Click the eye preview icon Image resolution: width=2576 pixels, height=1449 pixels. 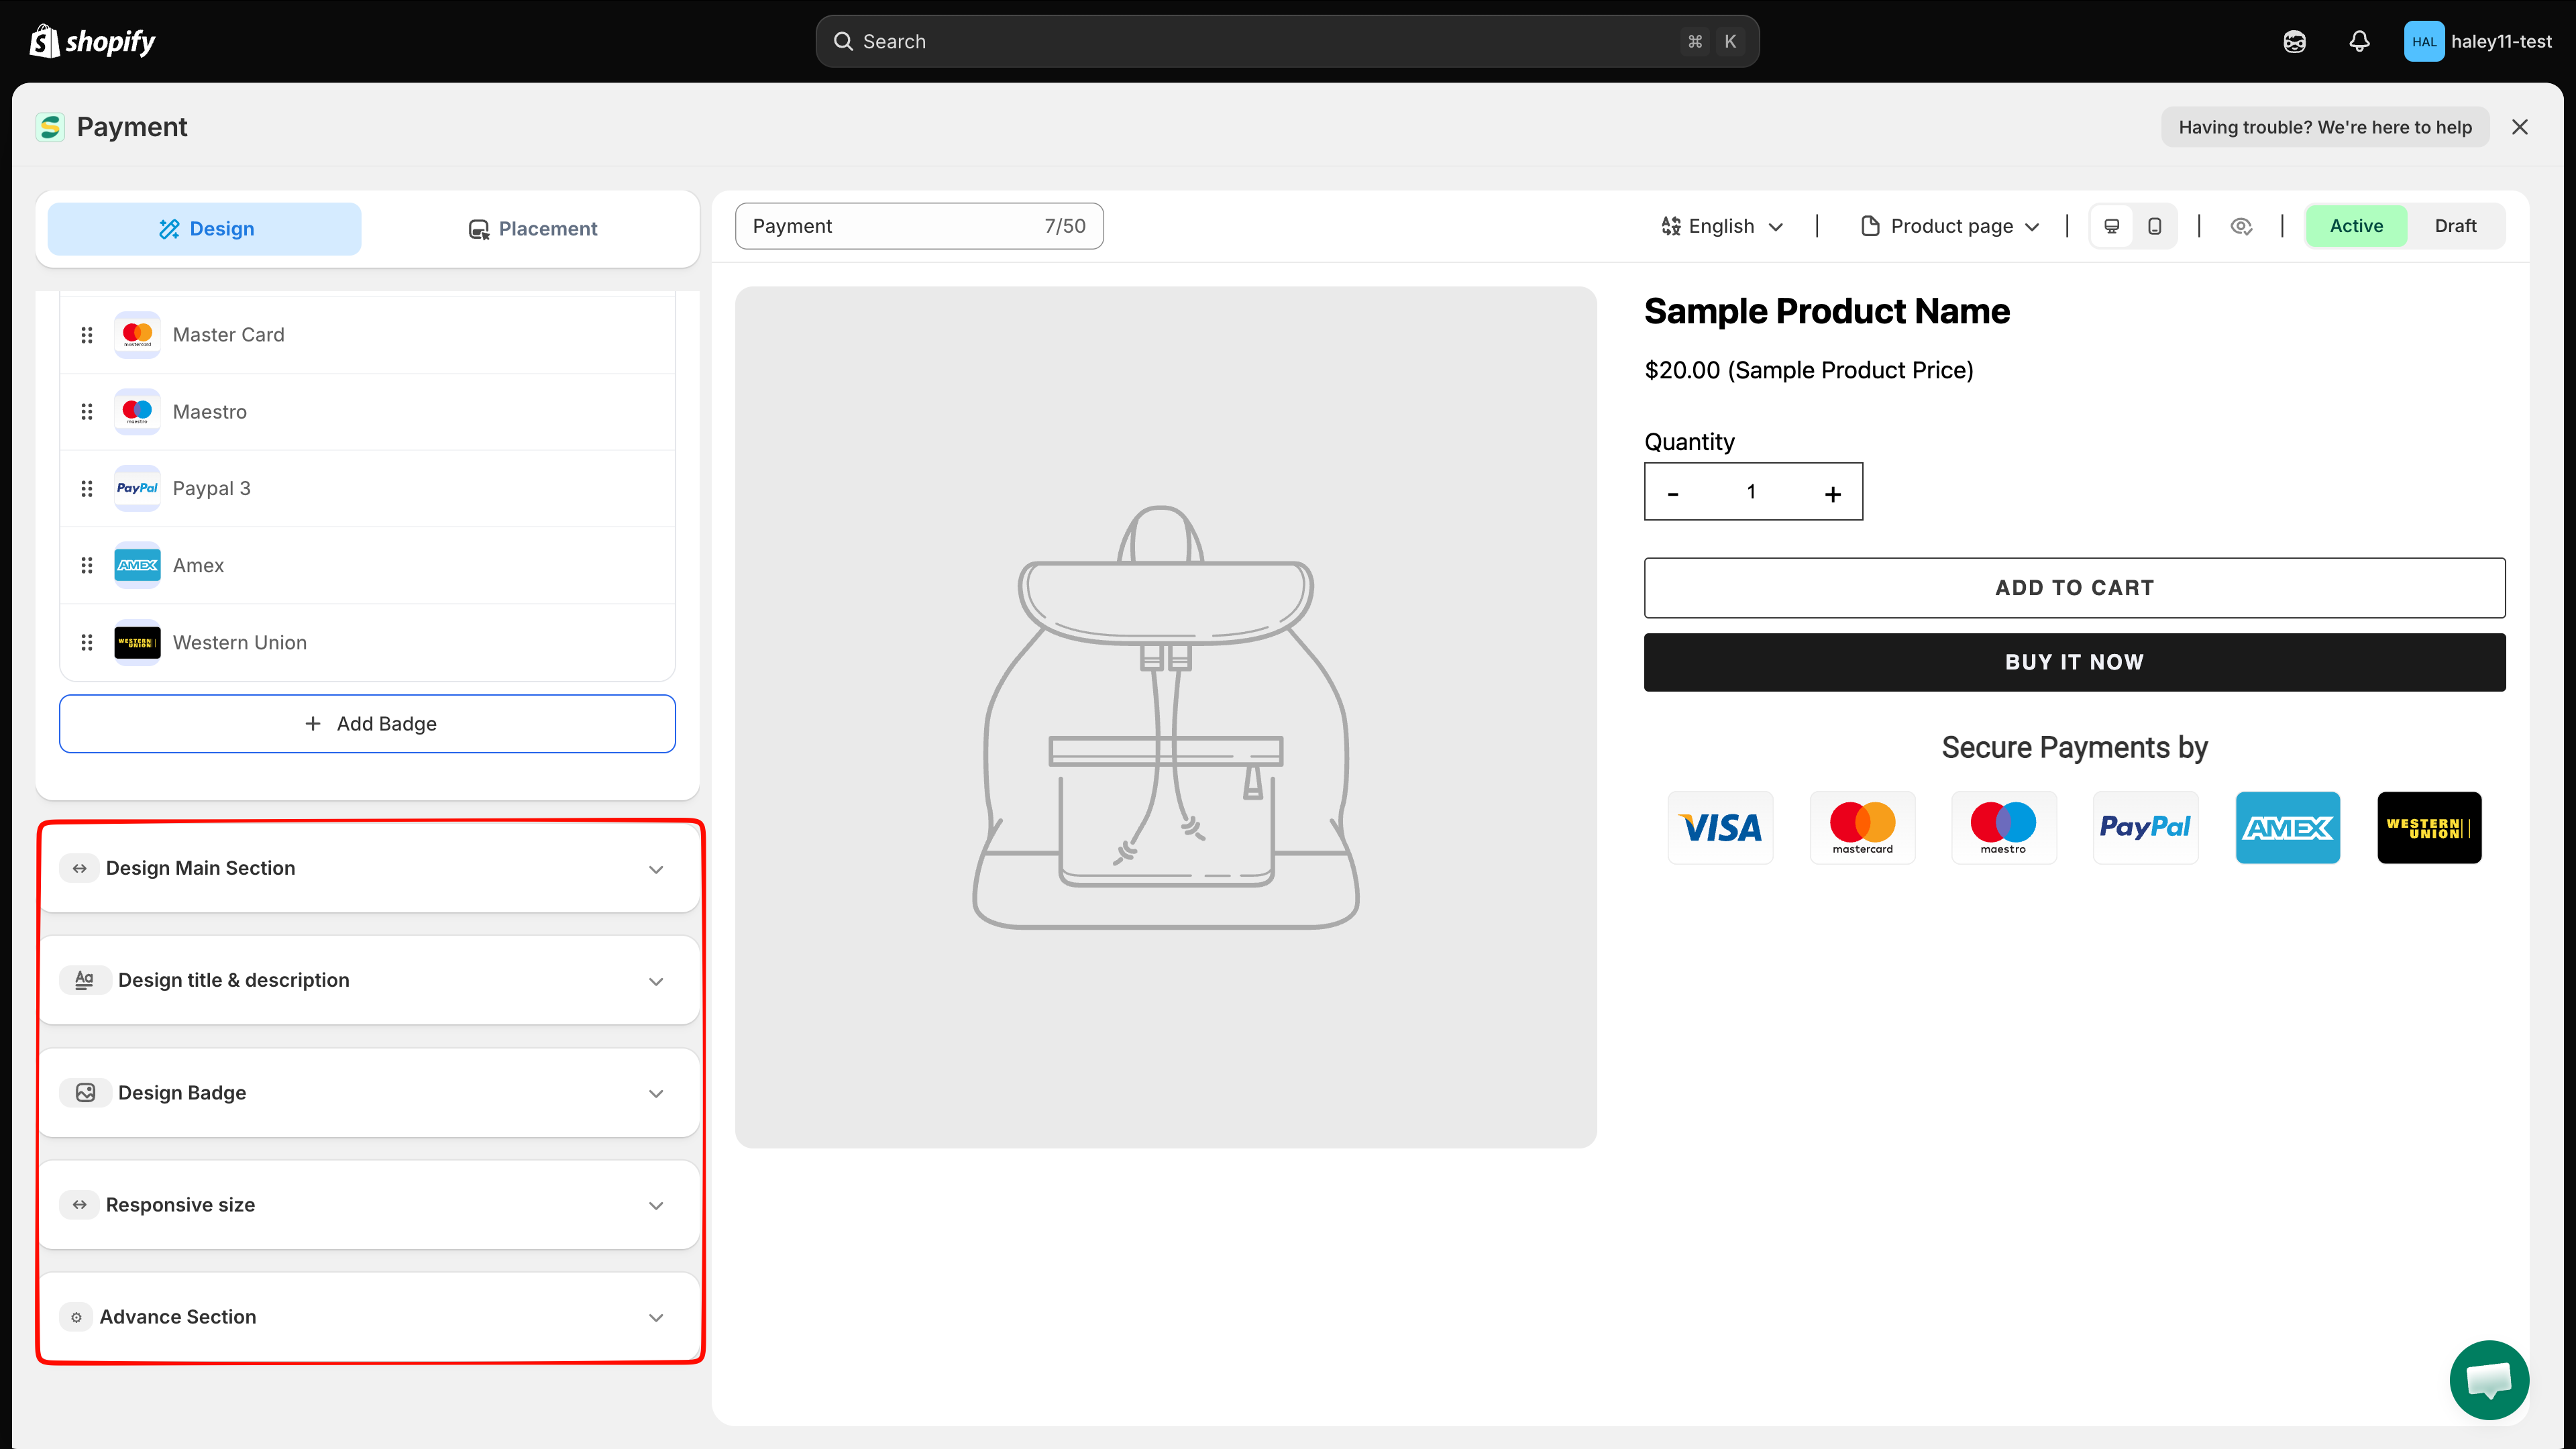[2241, 226]
